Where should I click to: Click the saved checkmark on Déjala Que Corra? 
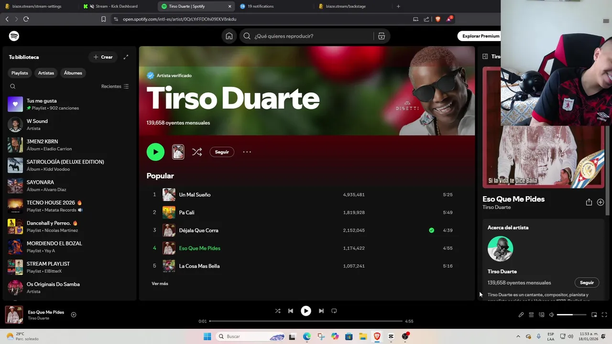tap(431, 230)
